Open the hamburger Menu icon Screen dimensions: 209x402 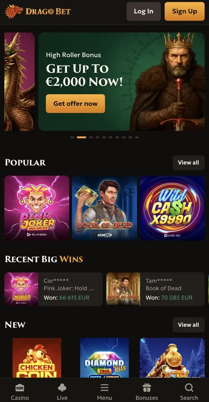104,388
